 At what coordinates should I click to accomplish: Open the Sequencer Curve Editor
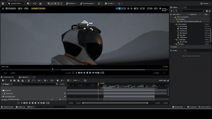pos(85,81)
